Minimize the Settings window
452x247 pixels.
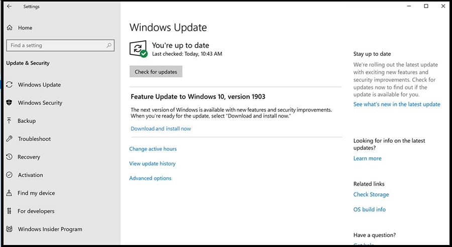point(409,6)
